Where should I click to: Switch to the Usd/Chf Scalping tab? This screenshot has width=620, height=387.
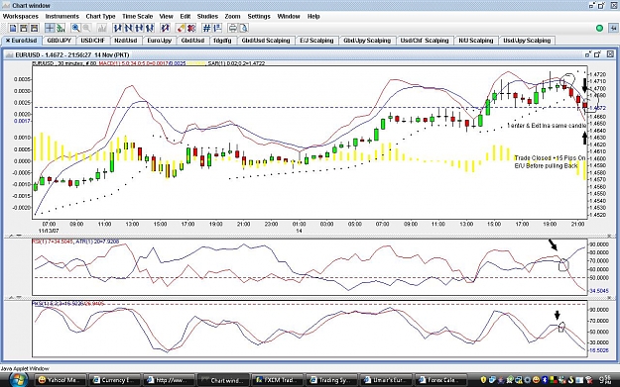click(425, 41)
